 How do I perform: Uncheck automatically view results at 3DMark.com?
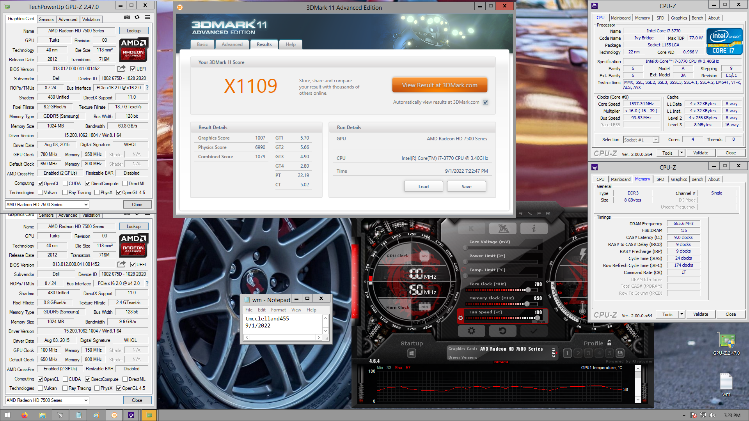[486, 102]
